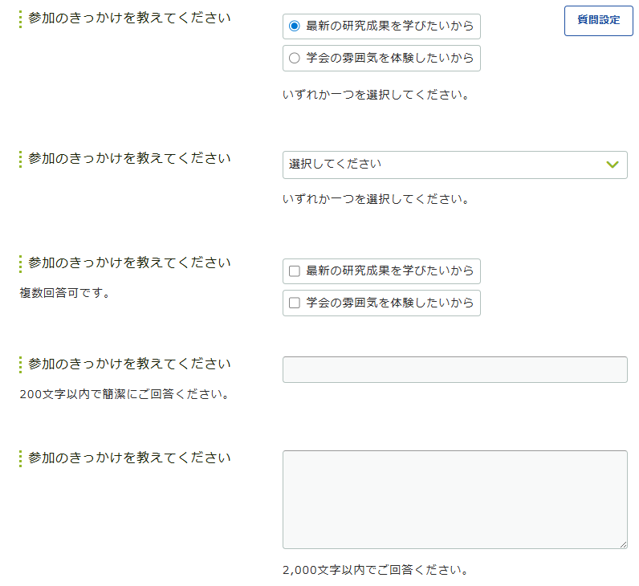Click the question title left of the radio options

129,18
